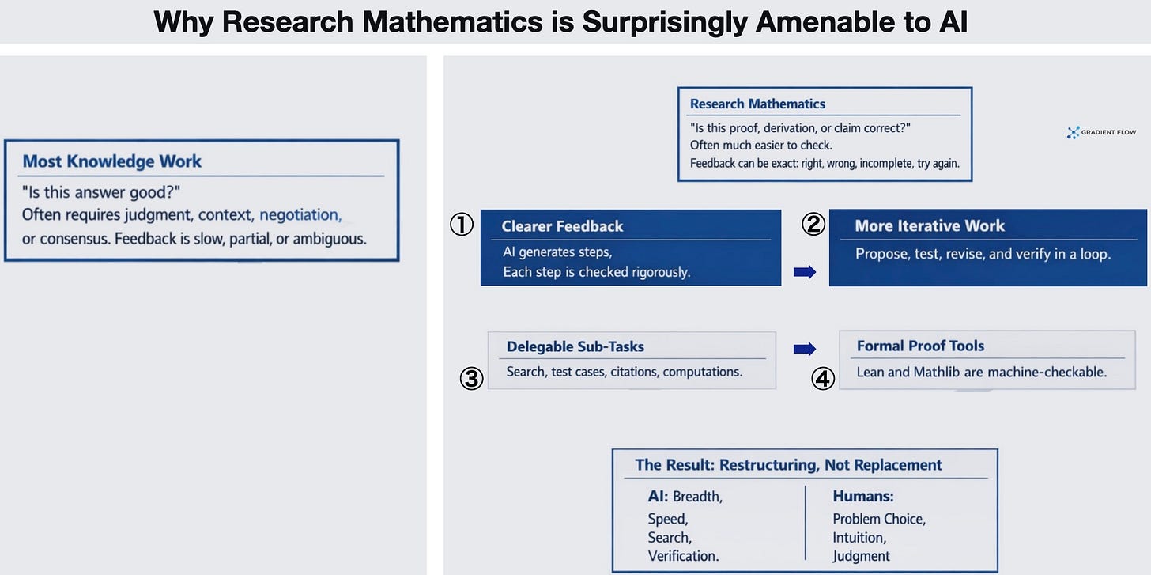Click the highlighted word negotiation
1151x575 pixels.
[x=300, y=214]
